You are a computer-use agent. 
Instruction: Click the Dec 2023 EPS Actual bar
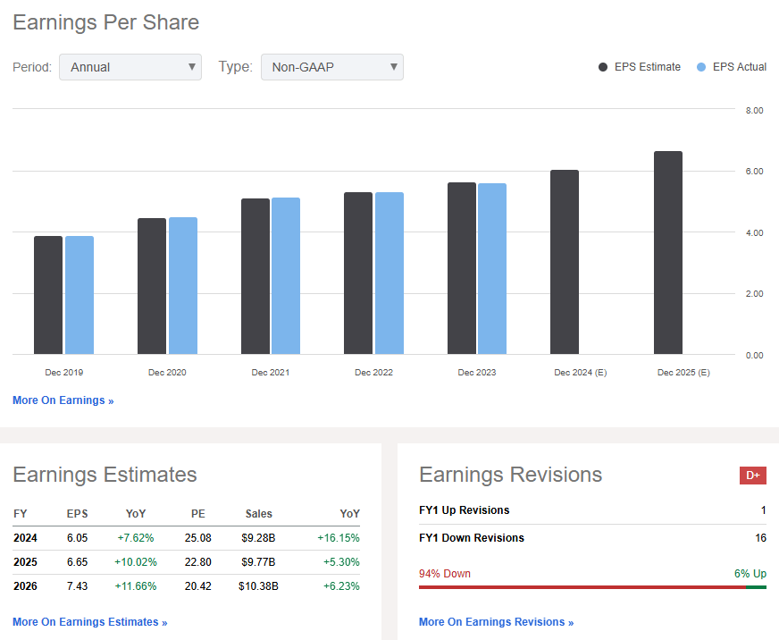(x=492, y=268)
